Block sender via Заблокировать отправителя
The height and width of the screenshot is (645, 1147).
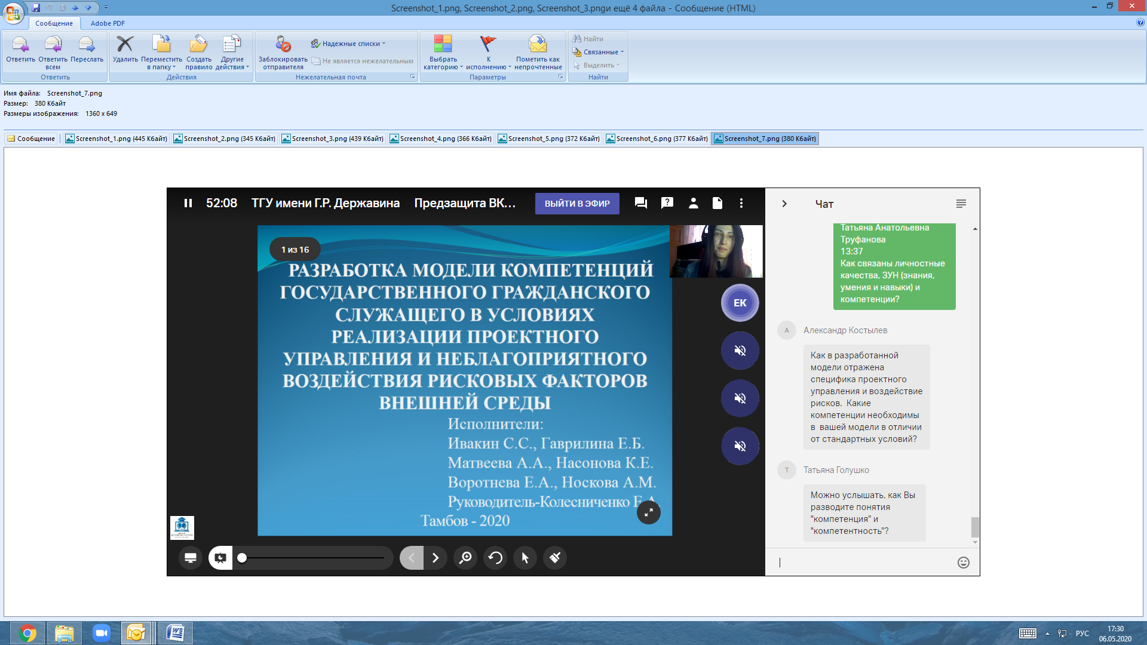coord(283,53)
